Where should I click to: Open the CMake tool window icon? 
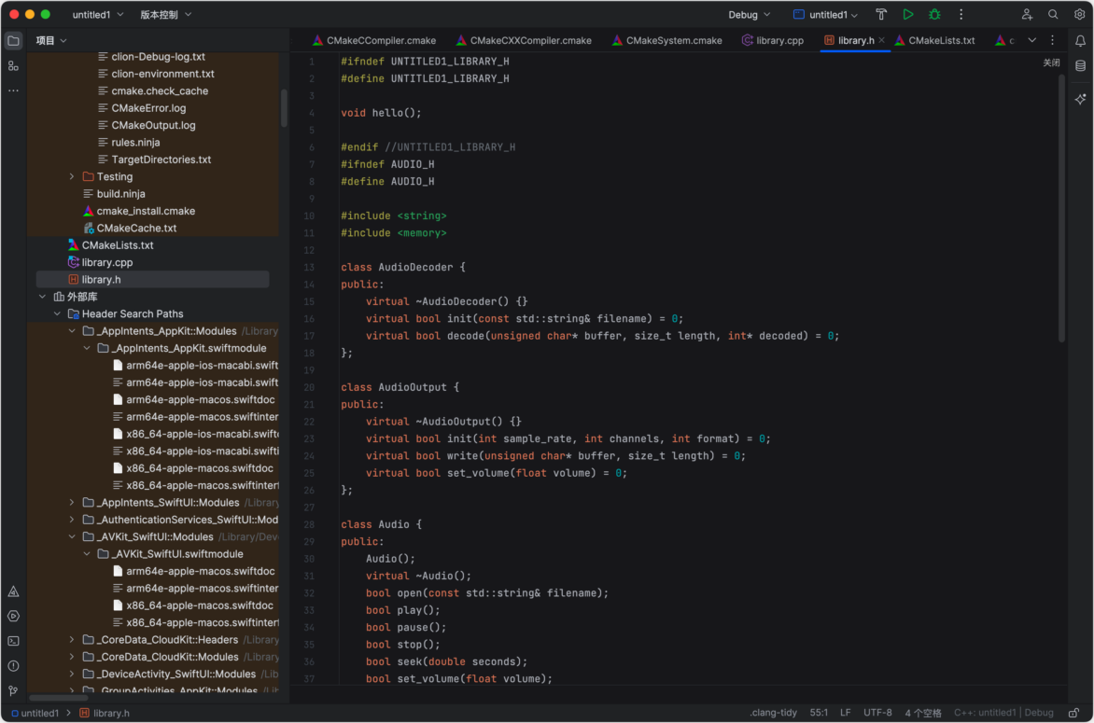point(13,591)
